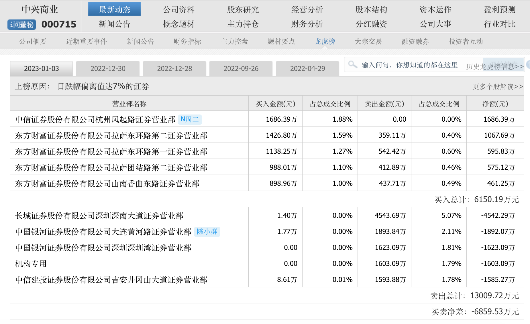
Task: Open 融资融券 sub-tab
Action: point(415,42)
